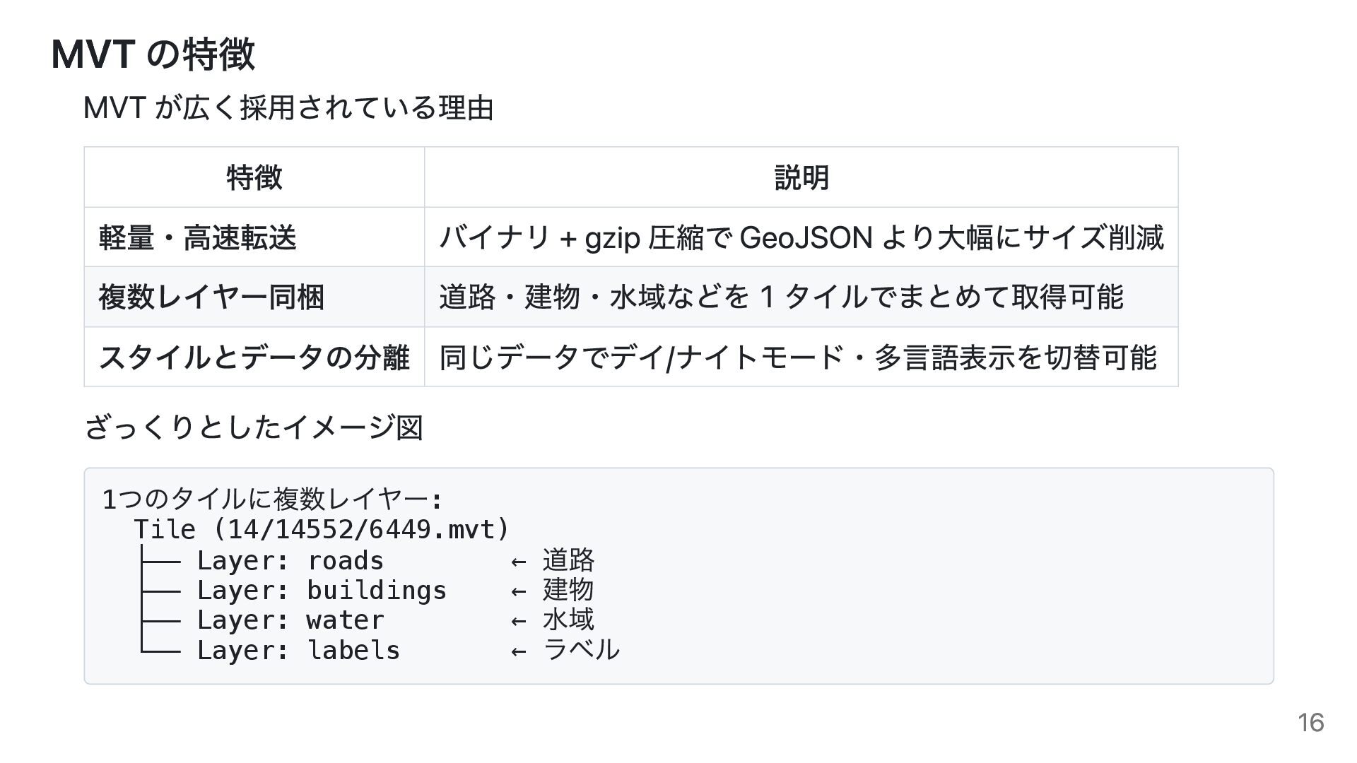Select the "Layer: labels" tree entry
Screen dimensions: 1357x763
(x=298, y=650)
